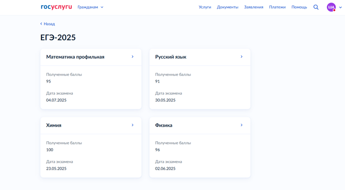Click the search magnifier icon
The width and height of the screenshot is (345, 190).
(x=316, y=7)
